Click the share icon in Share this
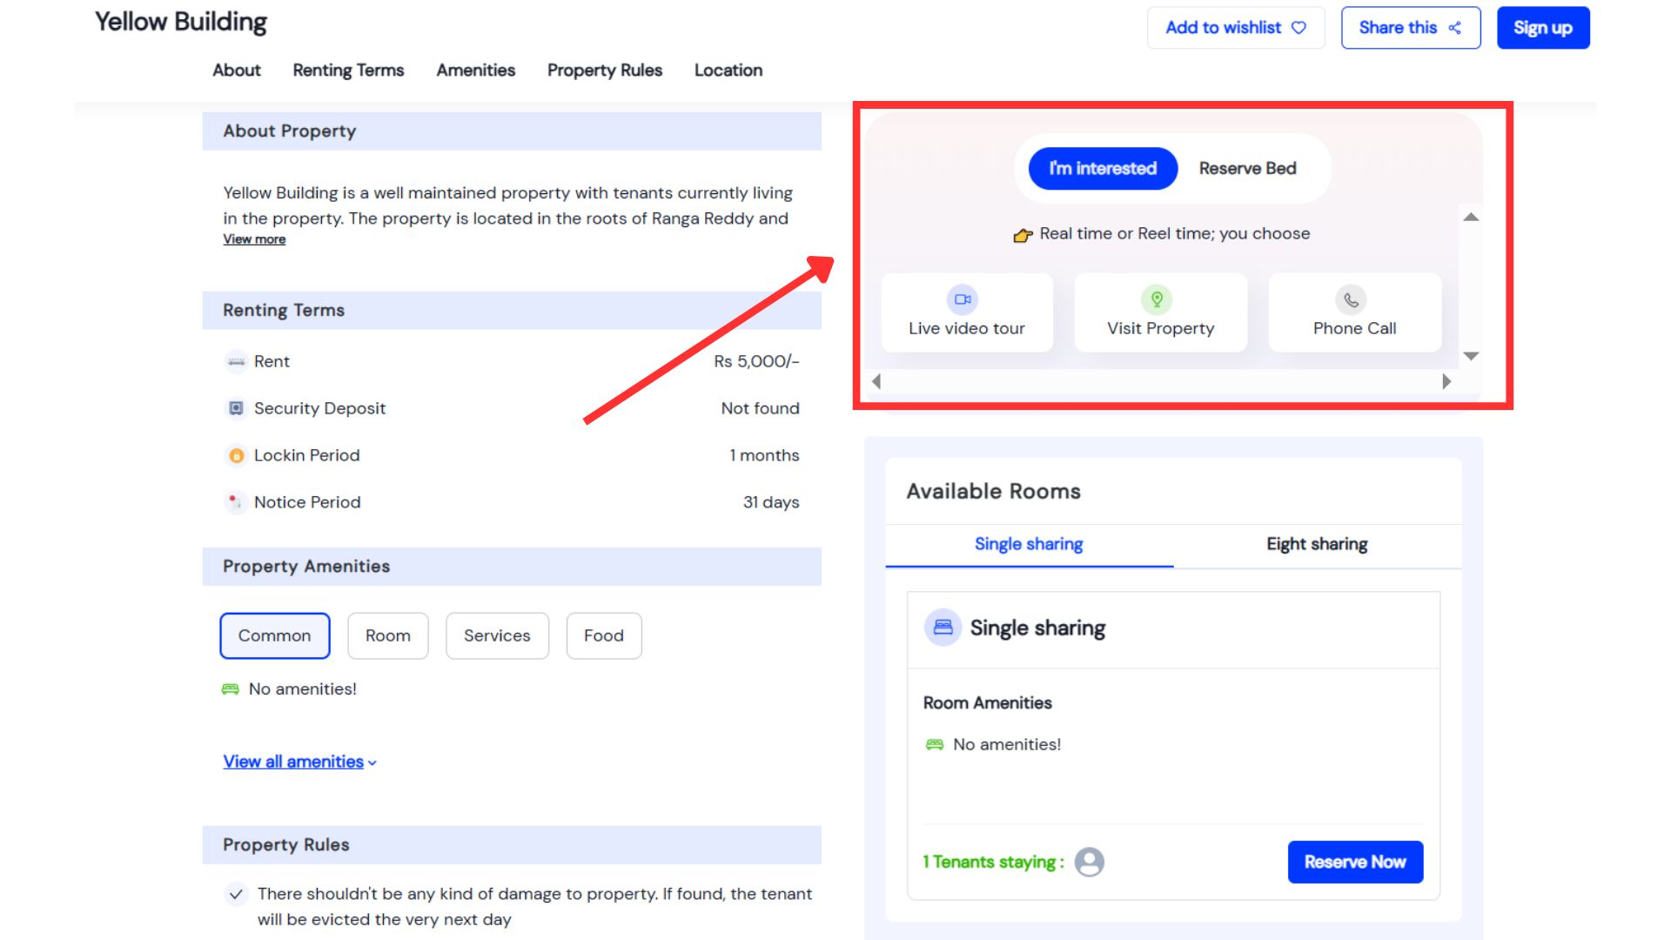 pos(1454,28)
